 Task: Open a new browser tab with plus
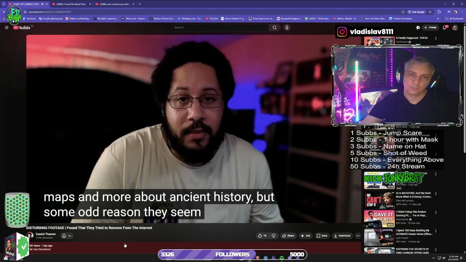coord(140,4)
